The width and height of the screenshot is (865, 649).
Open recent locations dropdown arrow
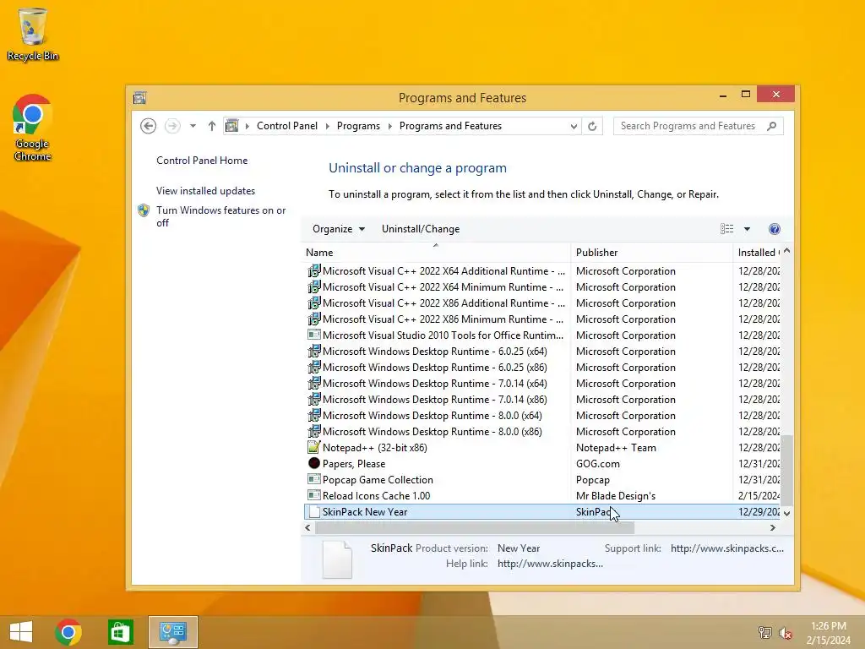[193, 126]
